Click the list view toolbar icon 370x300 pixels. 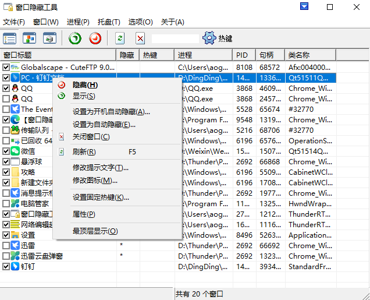click(9, 38)
